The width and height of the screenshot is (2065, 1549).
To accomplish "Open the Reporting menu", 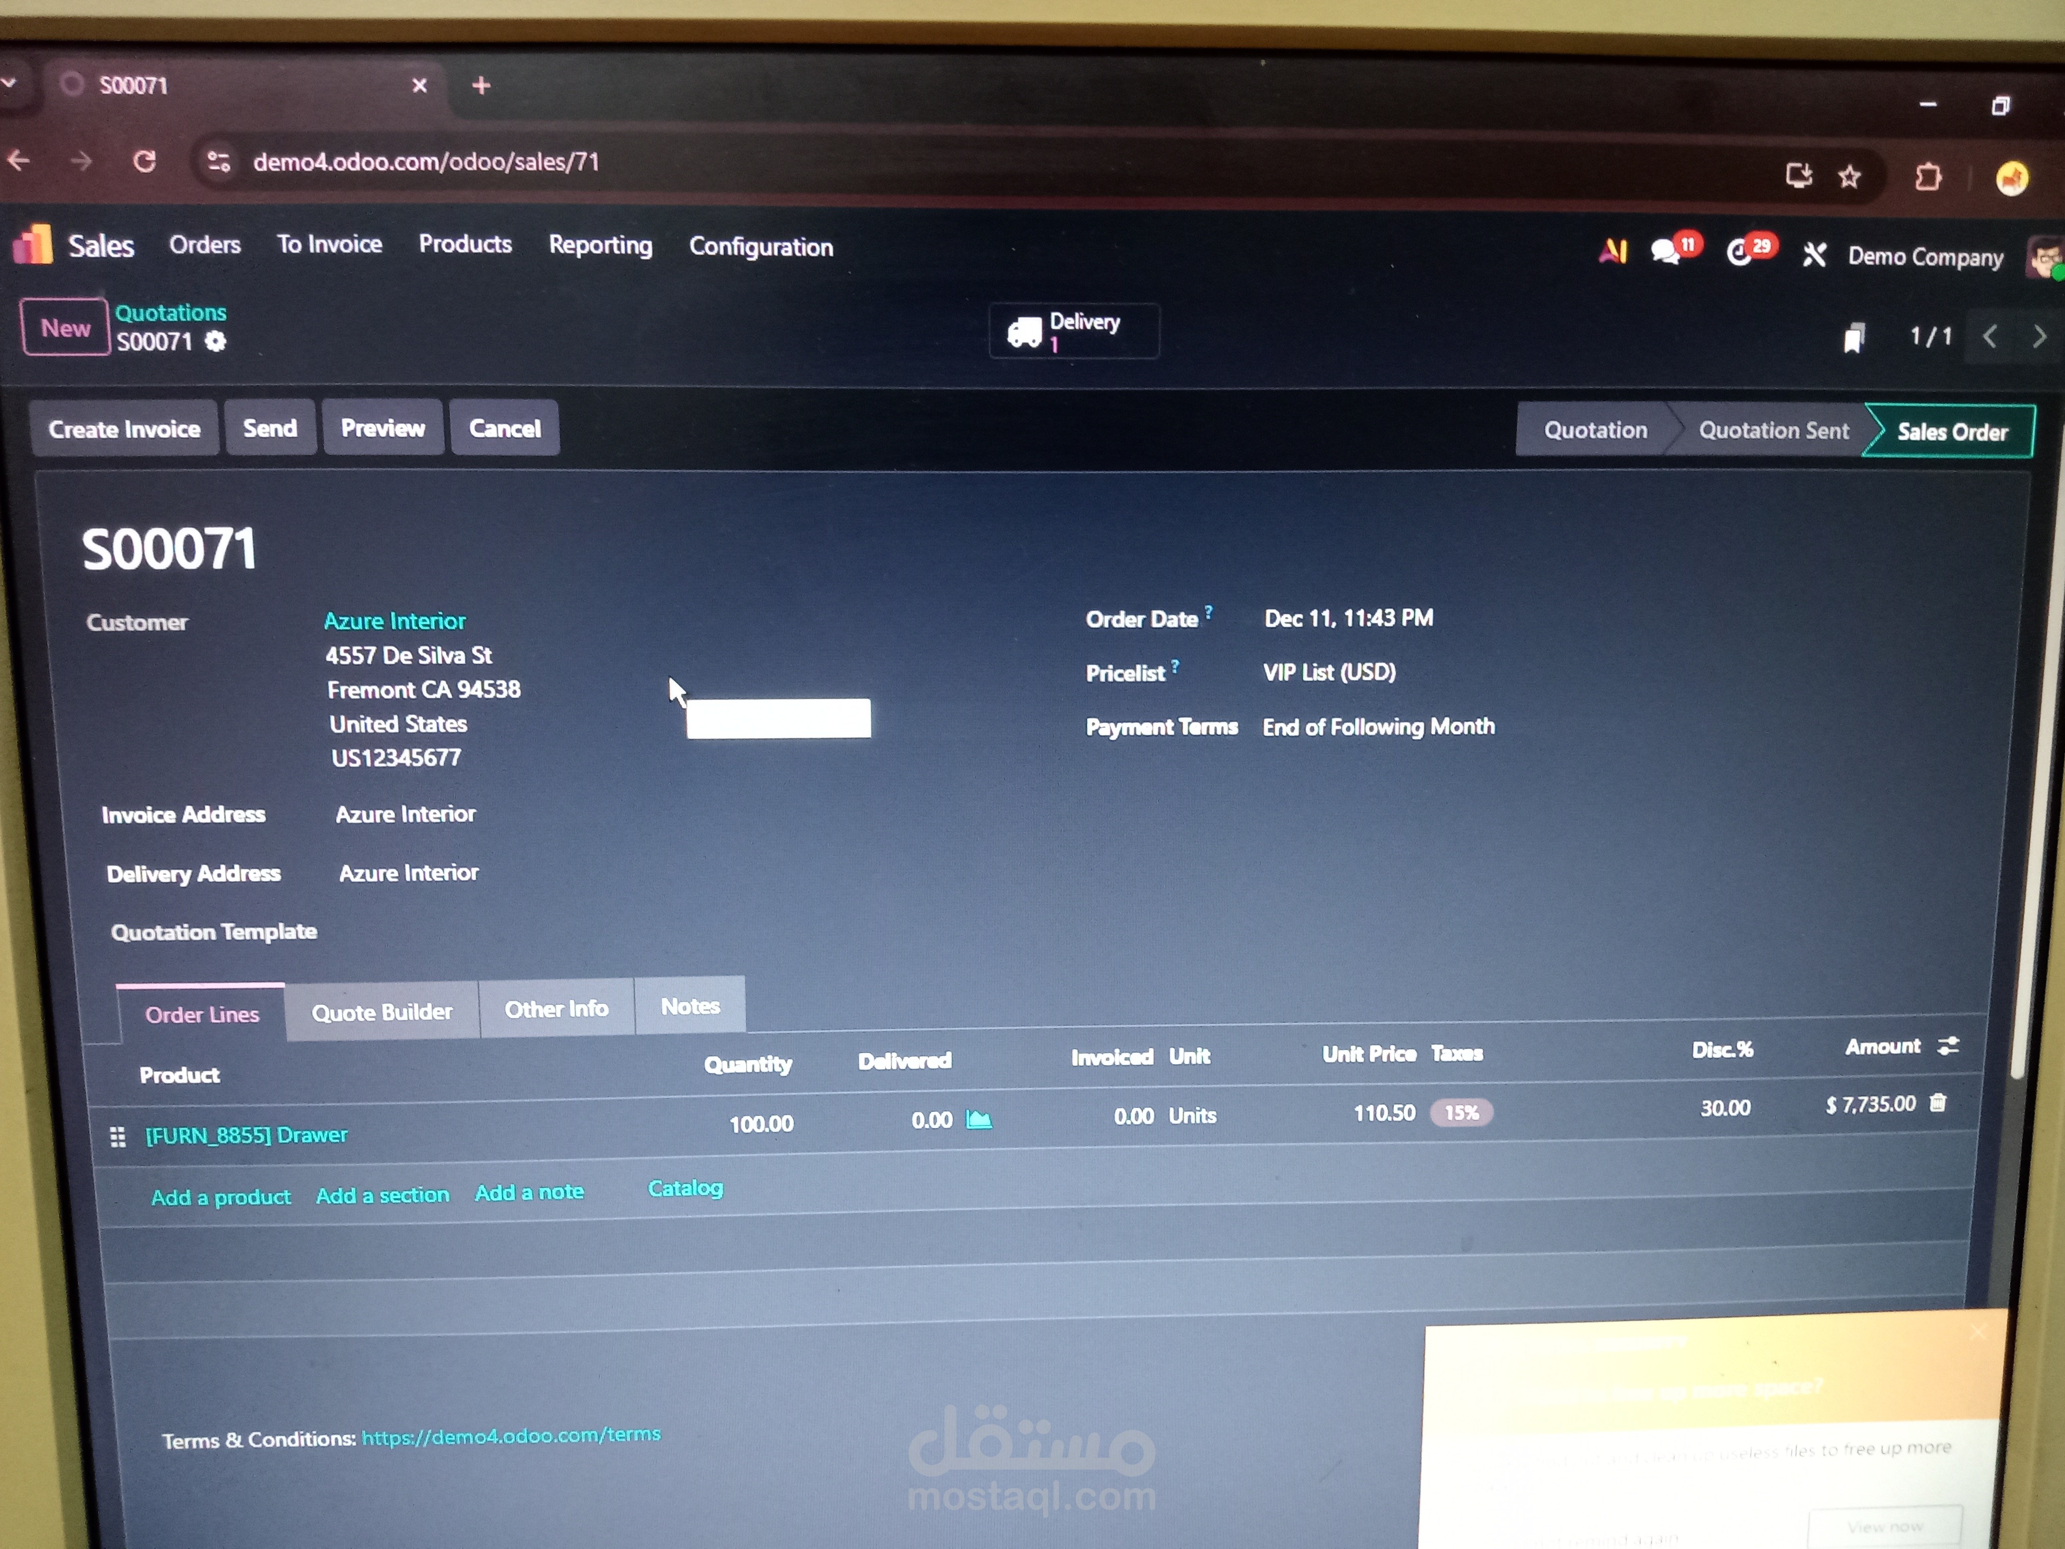I will pos(600,245).
